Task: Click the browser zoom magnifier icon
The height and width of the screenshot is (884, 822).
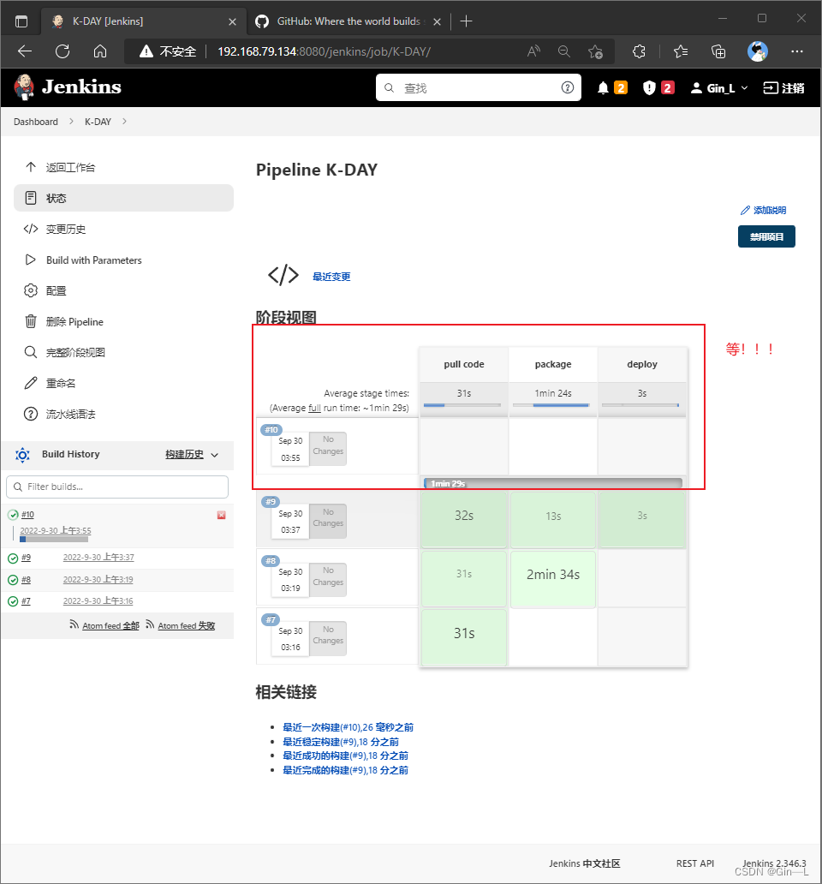Action: [564, 51]
